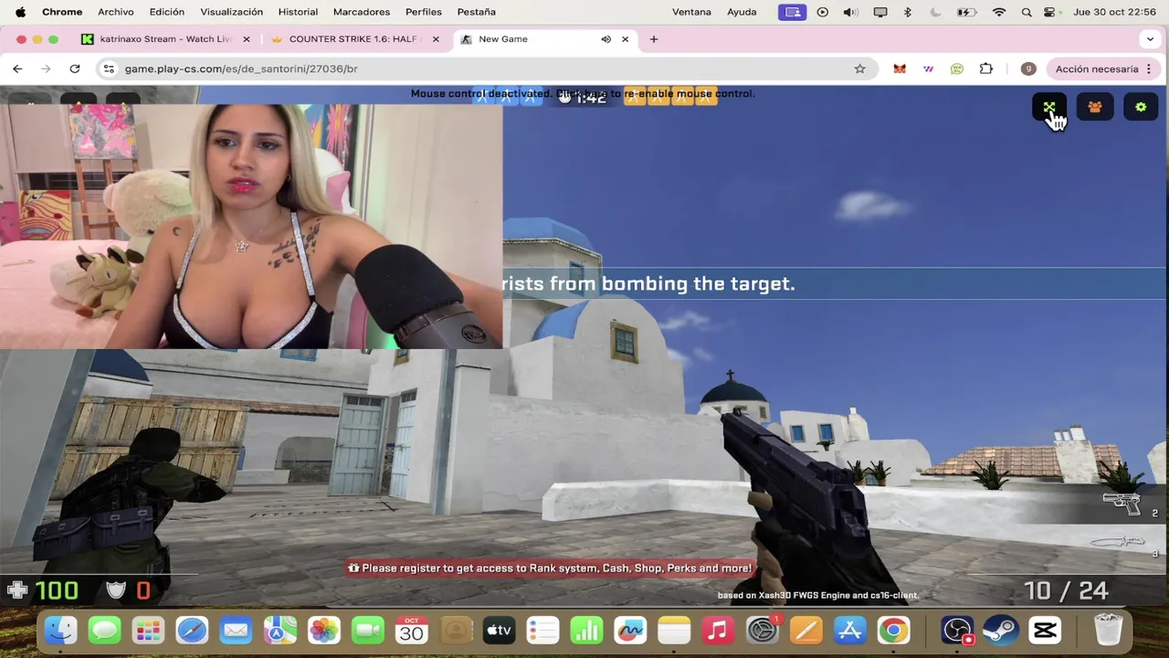Open the Chrome profile avatar
This screenshot has width=1169, height=658.
click(1028, 69)
